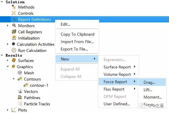The height and width of the screenshot is (113, 169).
Task: Click the Methods icon under Solution
Action: [14, 7]
